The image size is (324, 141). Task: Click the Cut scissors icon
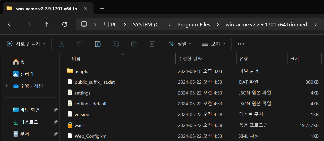tap(62, 44)
